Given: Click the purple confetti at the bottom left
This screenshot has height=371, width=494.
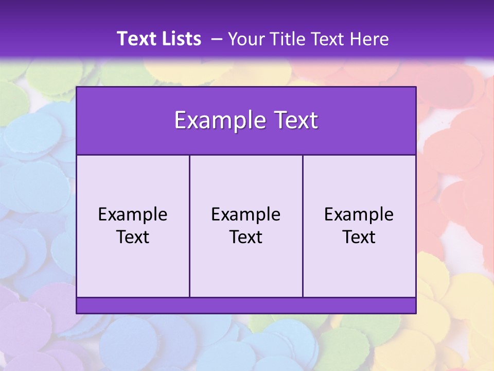Looking at the screenshot, I should click(26, 330).
